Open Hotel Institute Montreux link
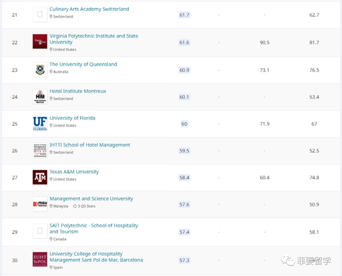 pyautogui.click(x=78, y=91)
